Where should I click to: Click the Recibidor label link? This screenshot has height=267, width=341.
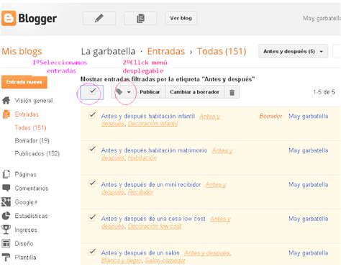click(140, 192)
